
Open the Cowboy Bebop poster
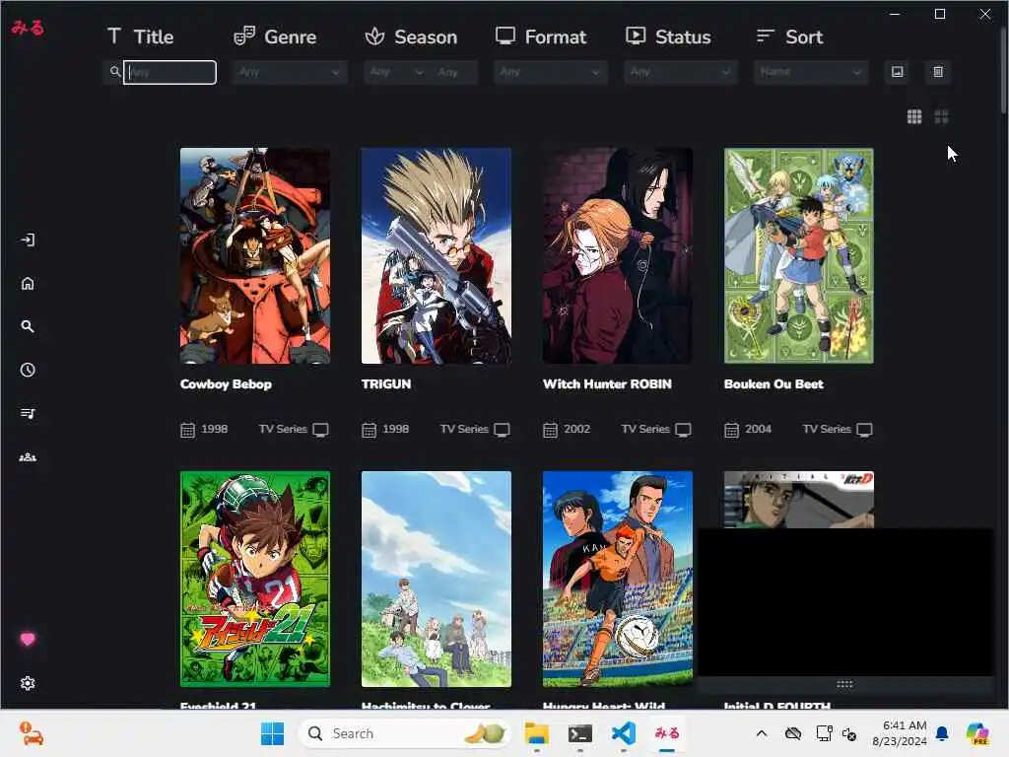(x=255, y=256)
